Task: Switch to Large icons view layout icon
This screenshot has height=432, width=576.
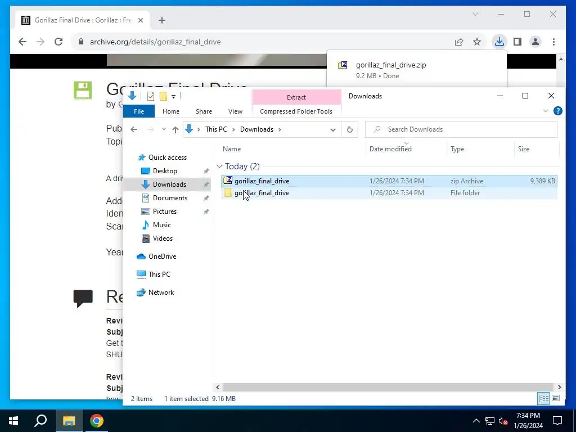Action: pyautogui.click(x=556, y=399)
